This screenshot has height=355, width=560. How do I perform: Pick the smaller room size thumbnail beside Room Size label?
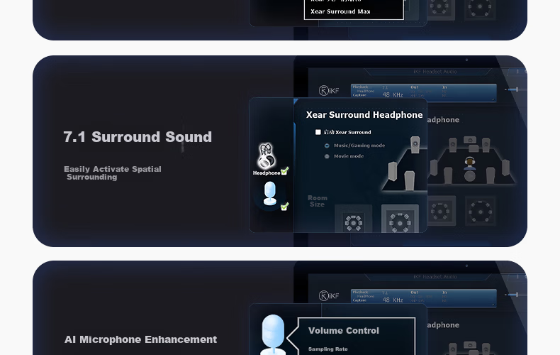[353, 219]
